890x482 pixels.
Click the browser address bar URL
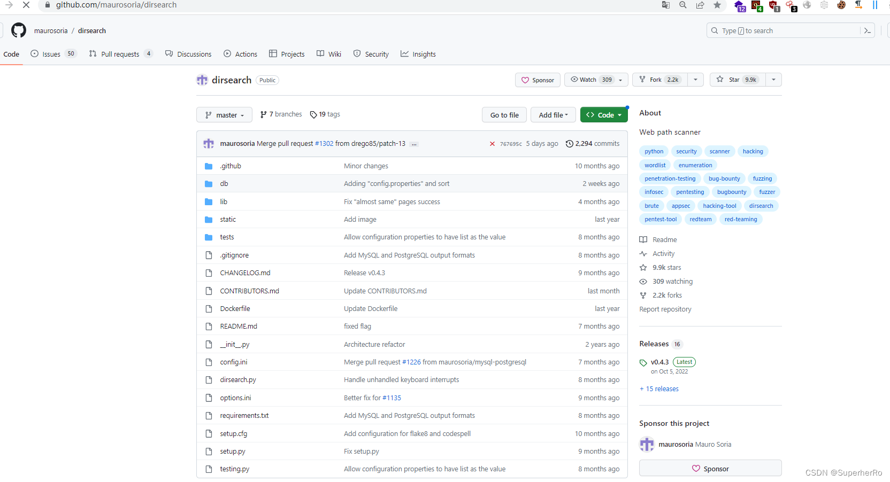[x=116, y=5]
